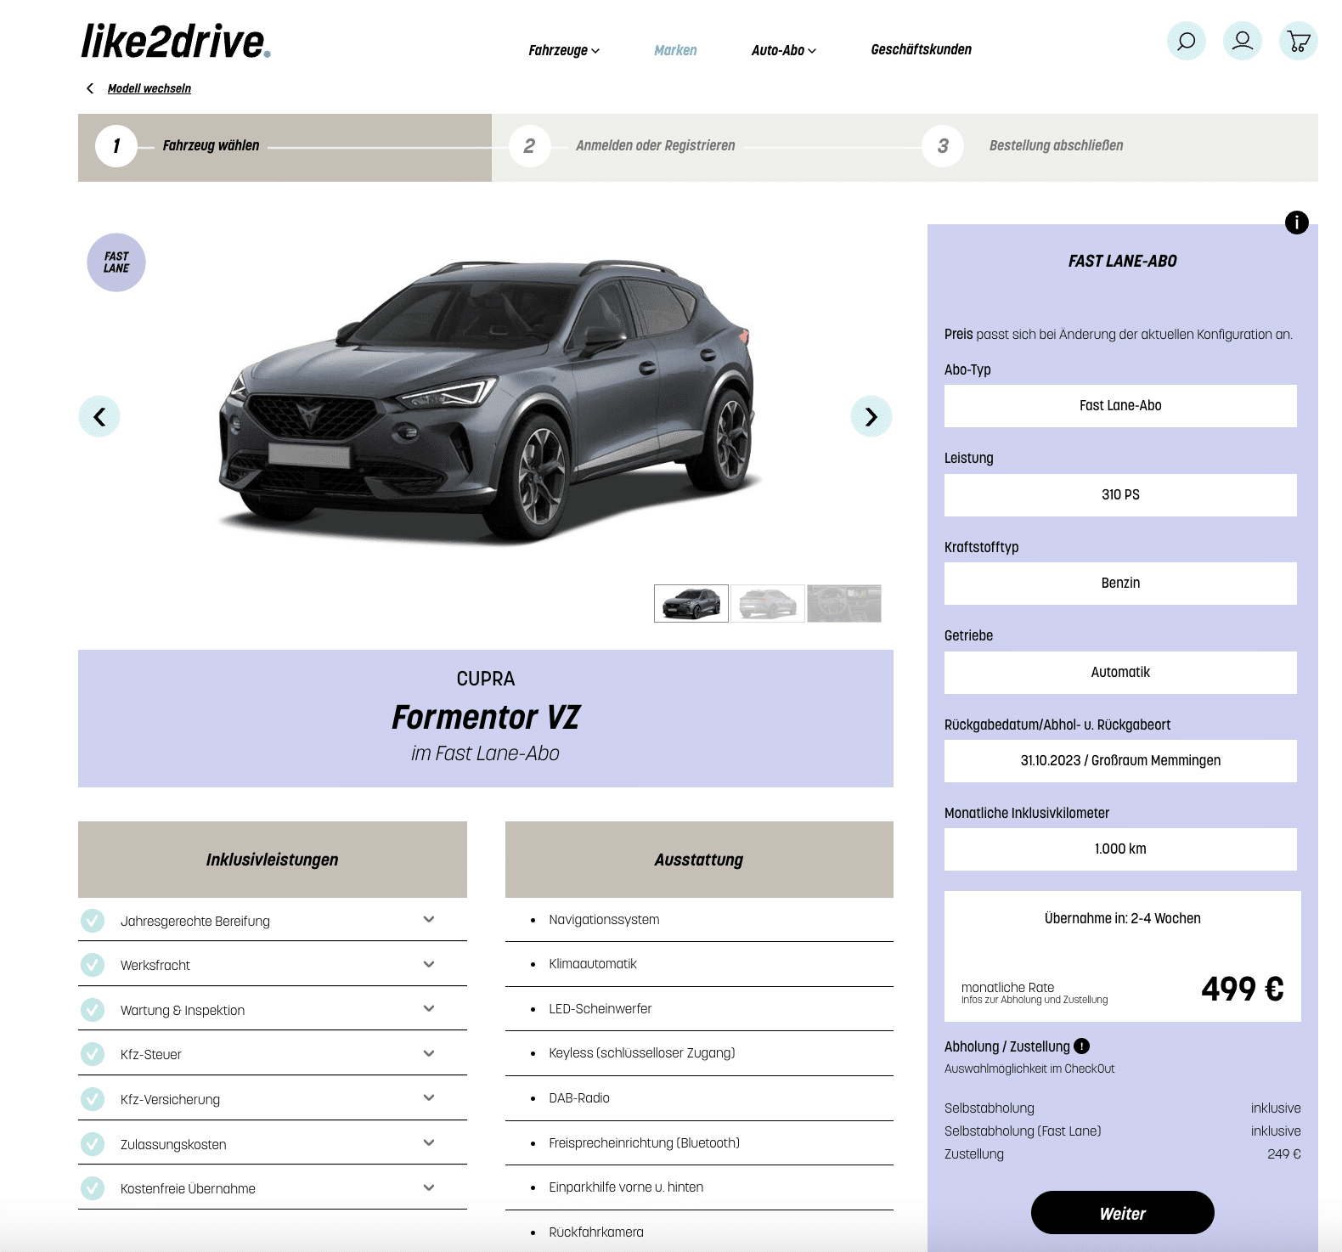Expand Jahresgerechte Bereifung details
Viewport: 1342px width, 1252px height.
tap(429, 919)
